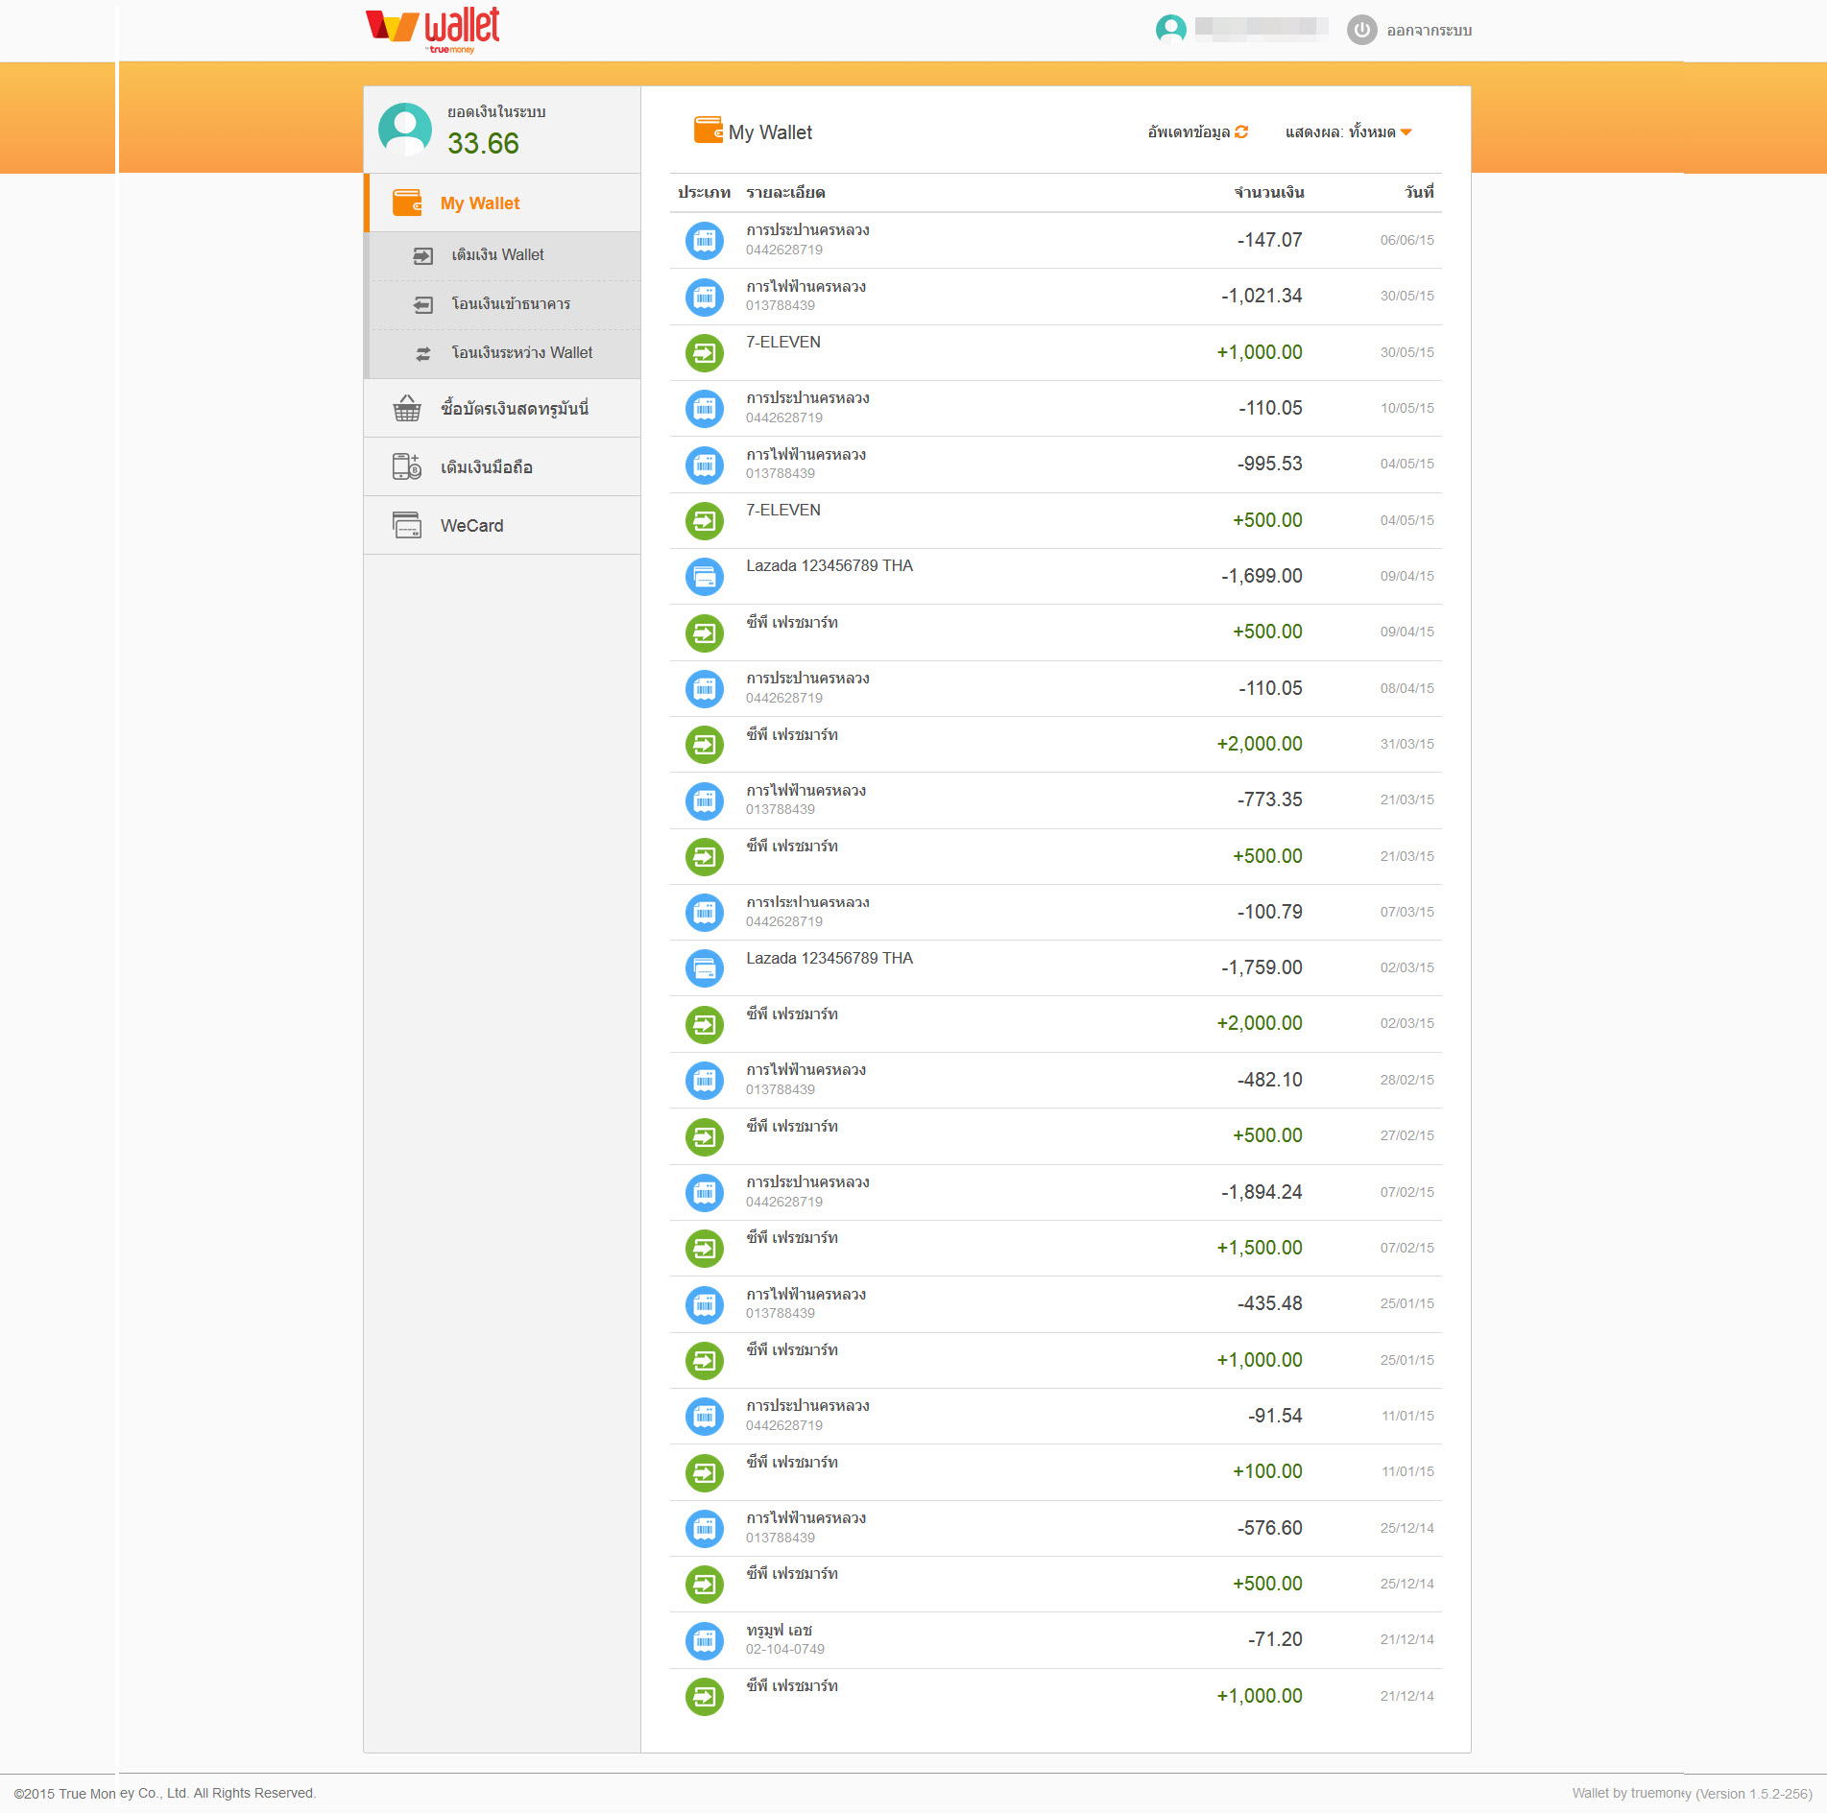1827x1813 pixels.
Task: Click the WeCard card icon
Action: click(407, 526)
